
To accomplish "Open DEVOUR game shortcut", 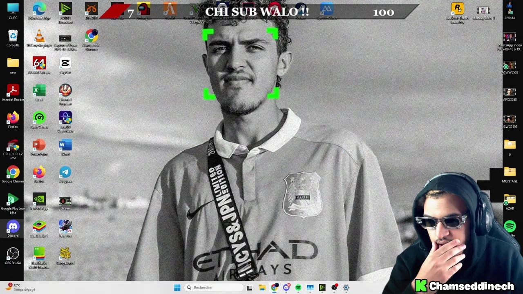I will 91,11.
